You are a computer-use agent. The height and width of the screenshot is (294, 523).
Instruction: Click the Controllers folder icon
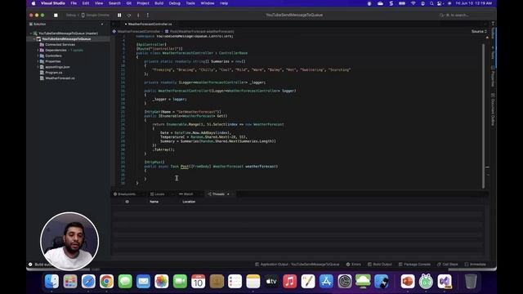point(42,56)
